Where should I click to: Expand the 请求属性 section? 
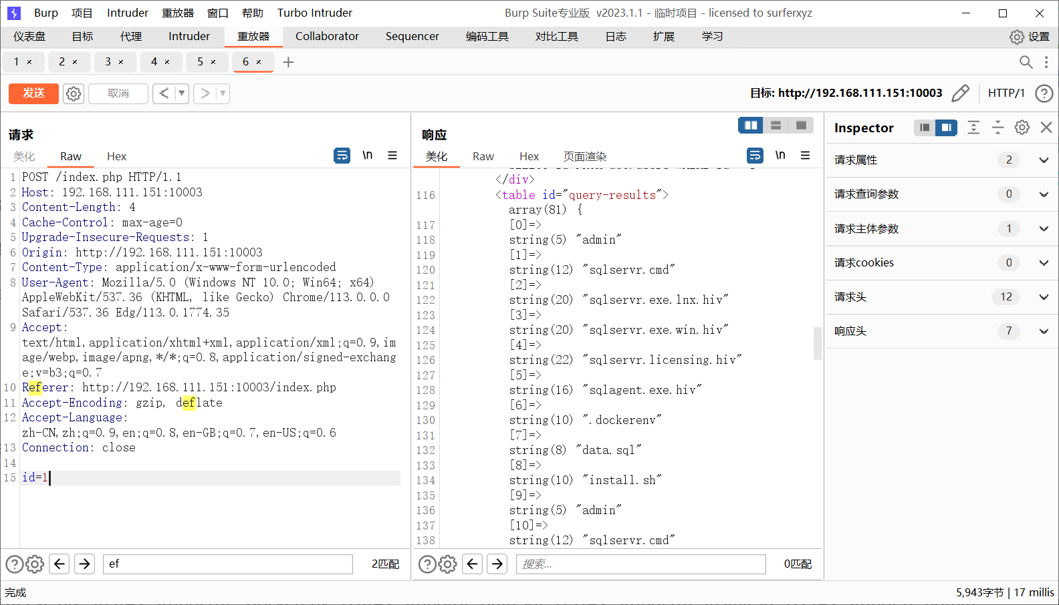pyautogui.click(x=1044, y=160)
